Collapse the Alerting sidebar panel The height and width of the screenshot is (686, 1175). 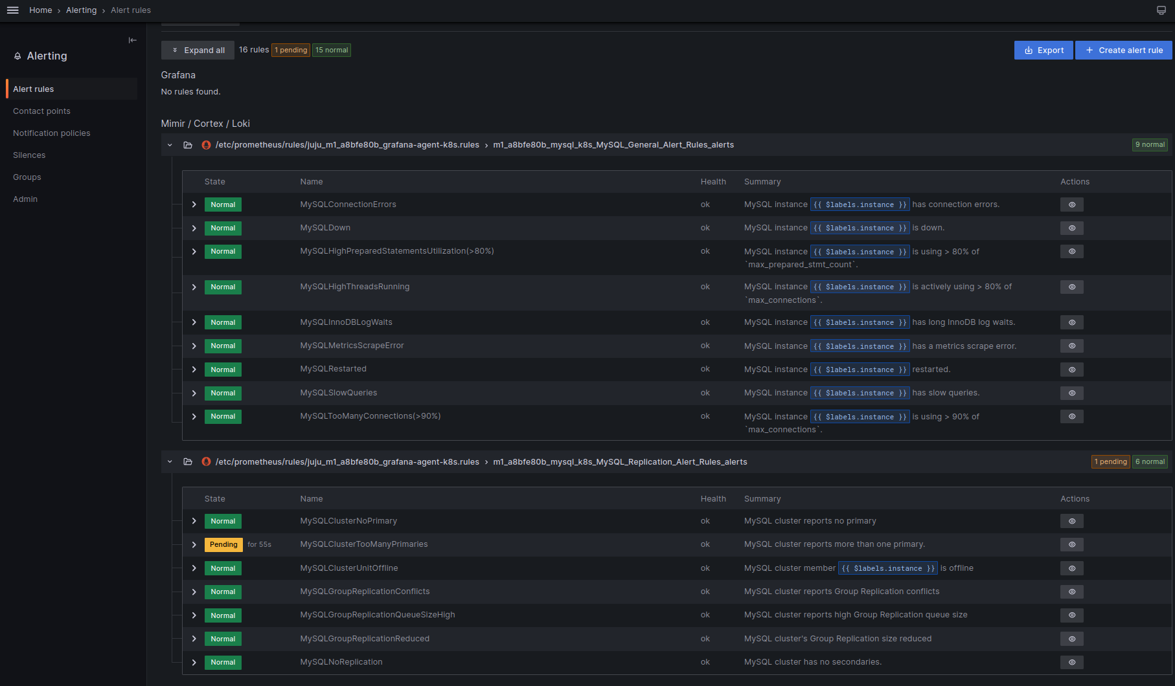(132, 40)
